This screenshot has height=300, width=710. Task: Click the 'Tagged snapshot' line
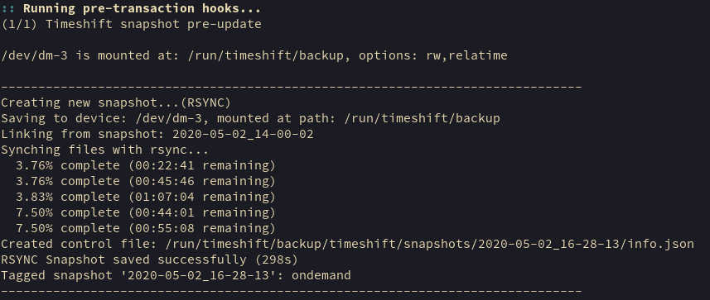click(176, 275)
